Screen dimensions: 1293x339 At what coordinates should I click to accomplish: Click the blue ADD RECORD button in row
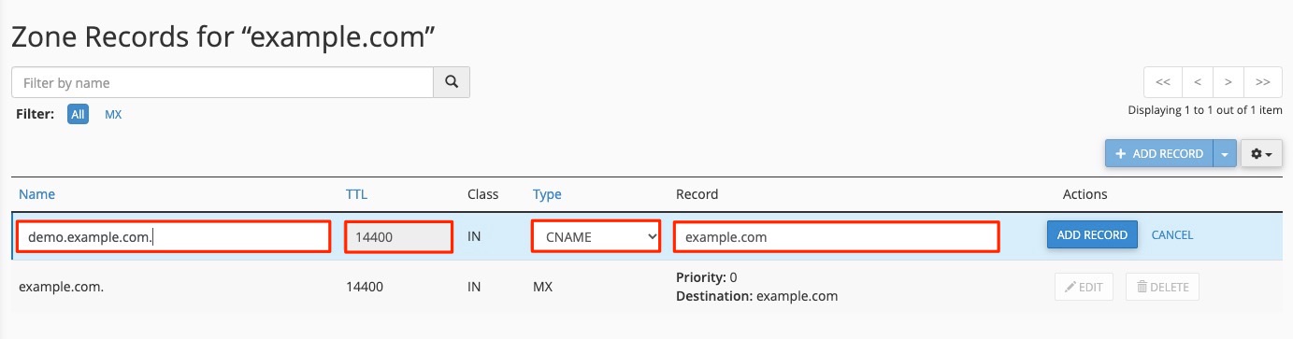pos(1092,235)
